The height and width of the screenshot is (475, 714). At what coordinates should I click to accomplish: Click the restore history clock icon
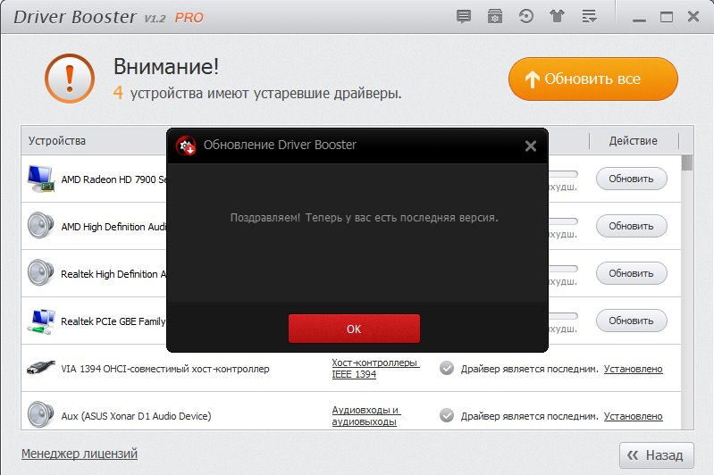(x=526, y=17)
